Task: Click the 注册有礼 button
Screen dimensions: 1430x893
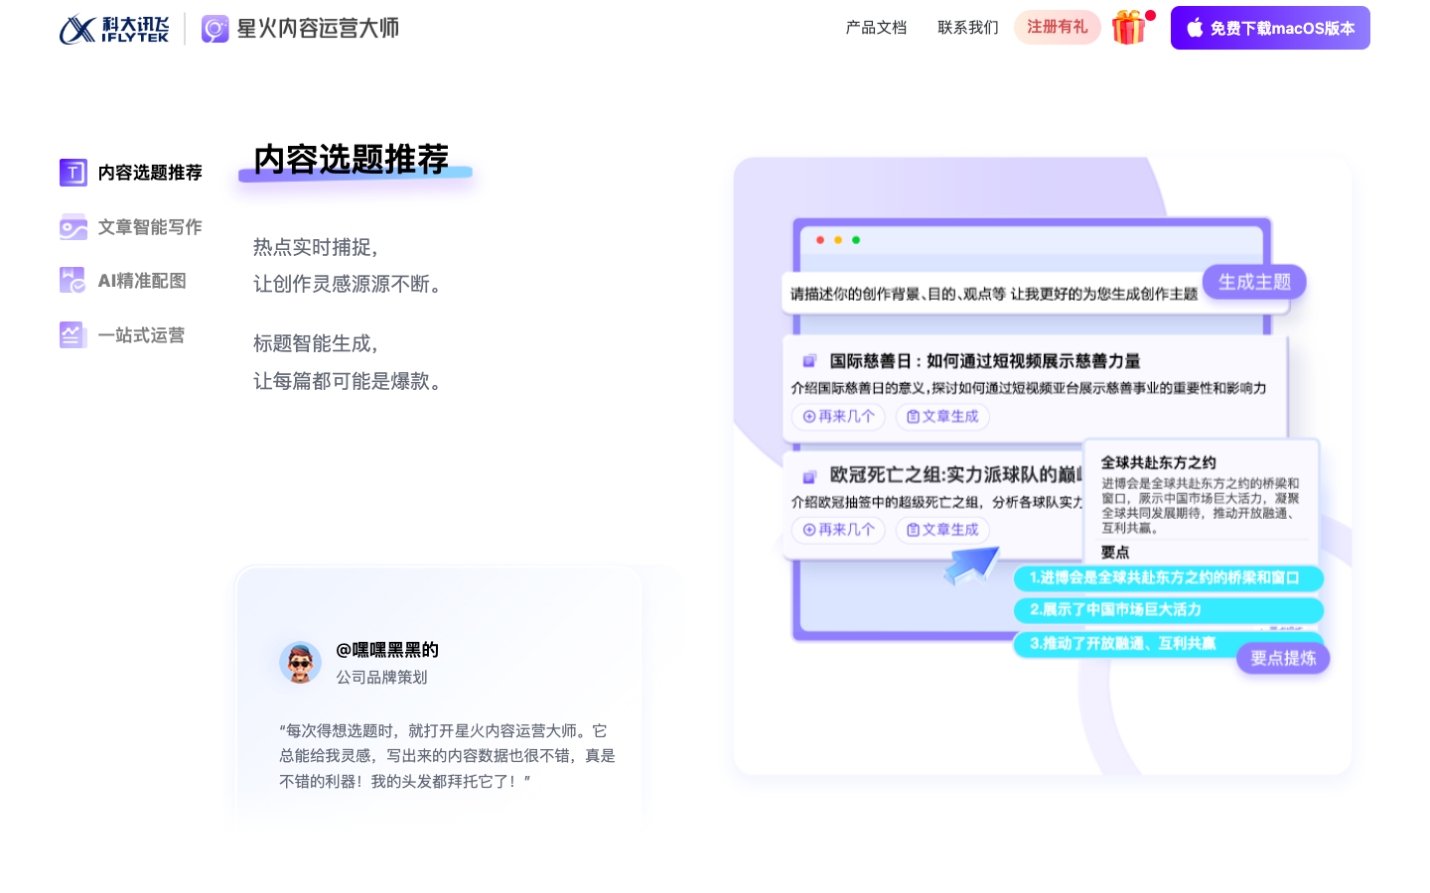Action: pyautogui.click(x=1058, y=27)
